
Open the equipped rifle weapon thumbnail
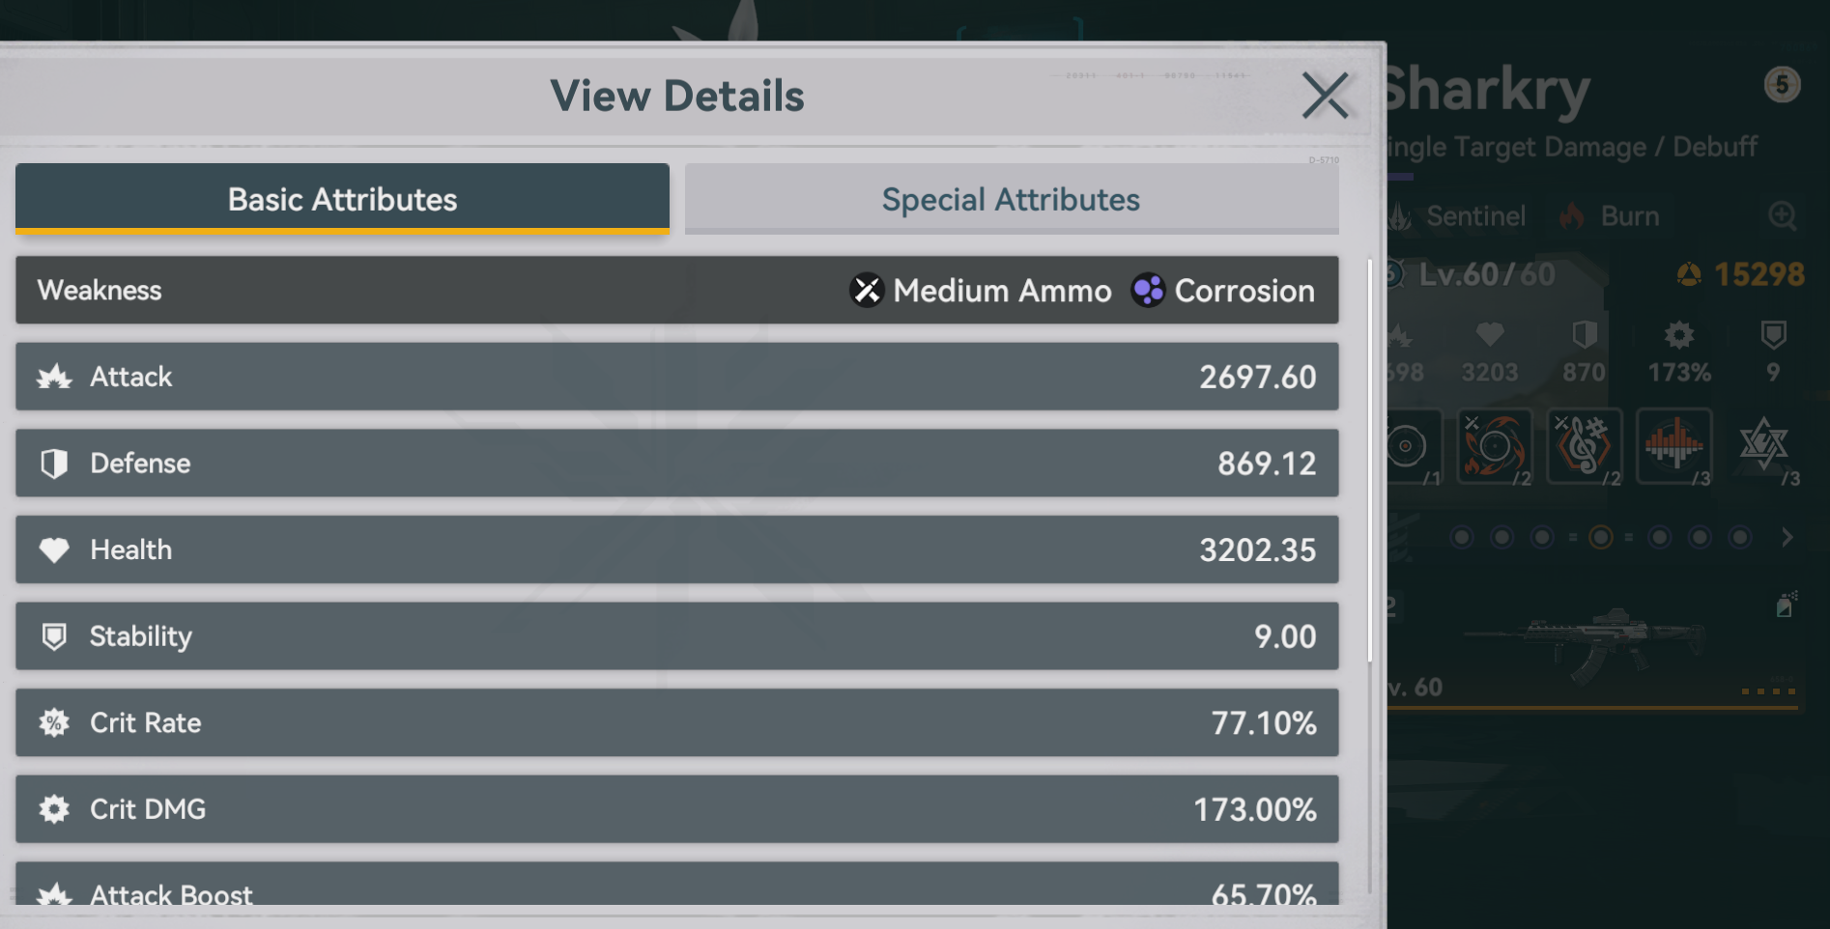1585,639
